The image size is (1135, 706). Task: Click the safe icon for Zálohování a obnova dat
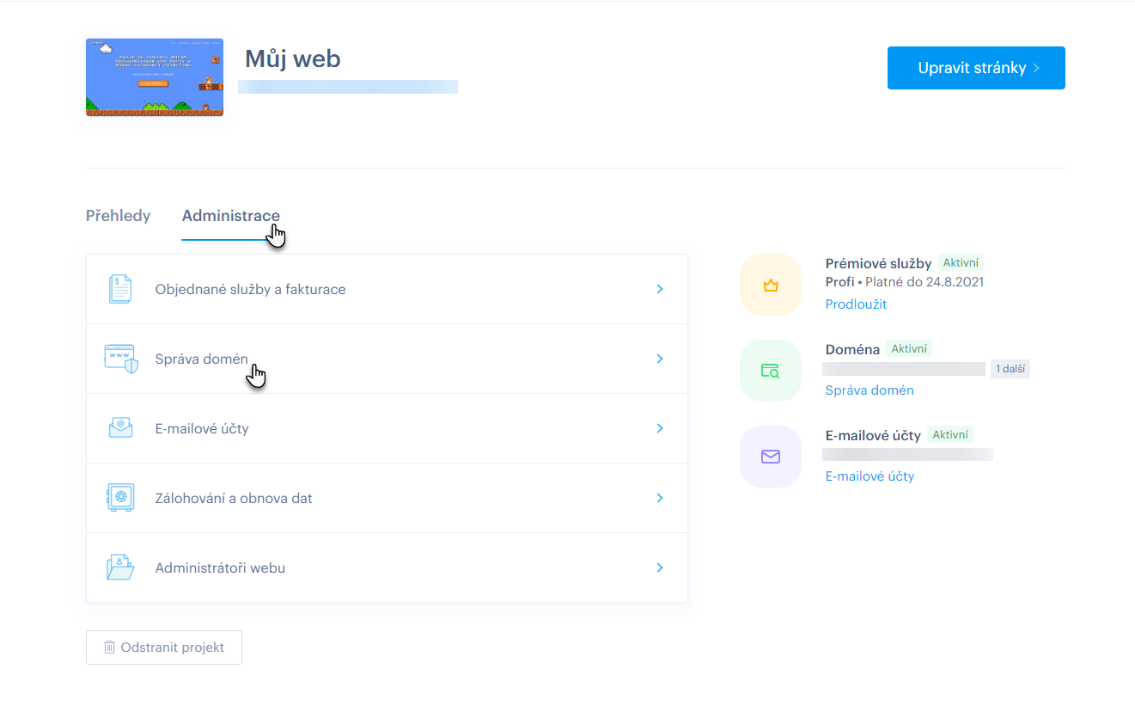[120, 498]
